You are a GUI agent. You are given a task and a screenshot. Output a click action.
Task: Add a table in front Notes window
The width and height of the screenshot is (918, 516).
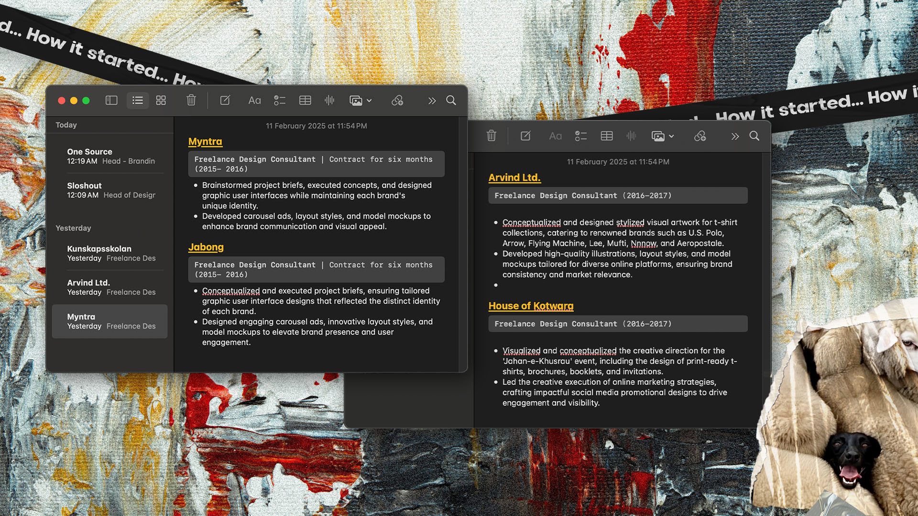(305, 100)
